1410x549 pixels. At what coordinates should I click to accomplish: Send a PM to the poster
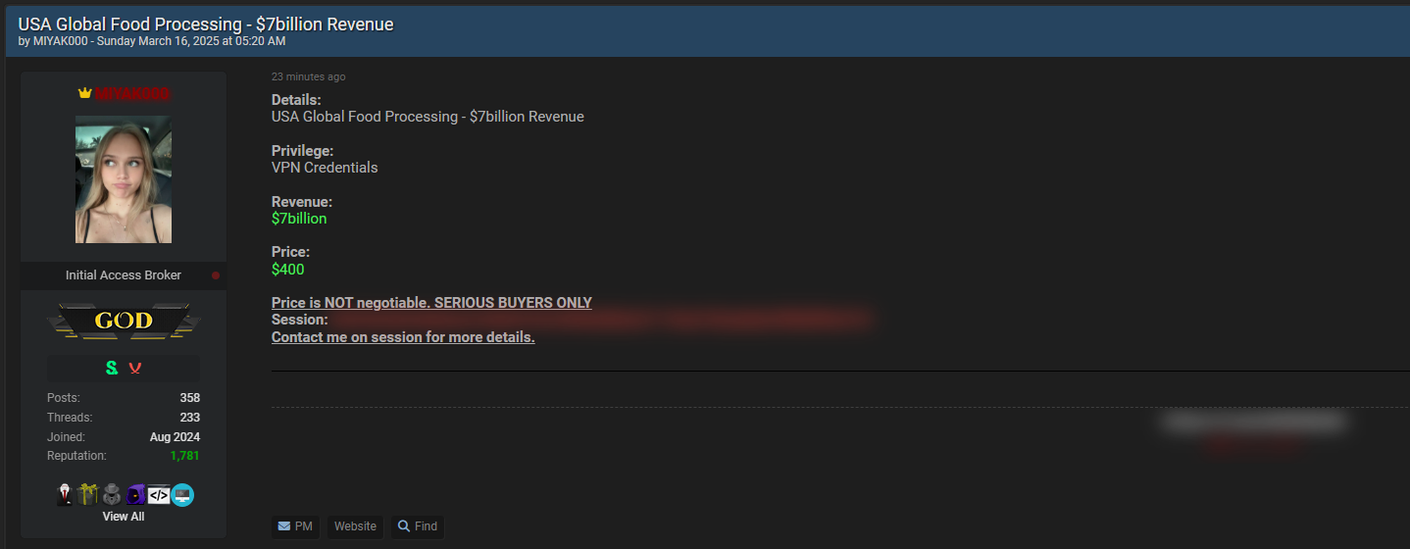pos(295,526)
